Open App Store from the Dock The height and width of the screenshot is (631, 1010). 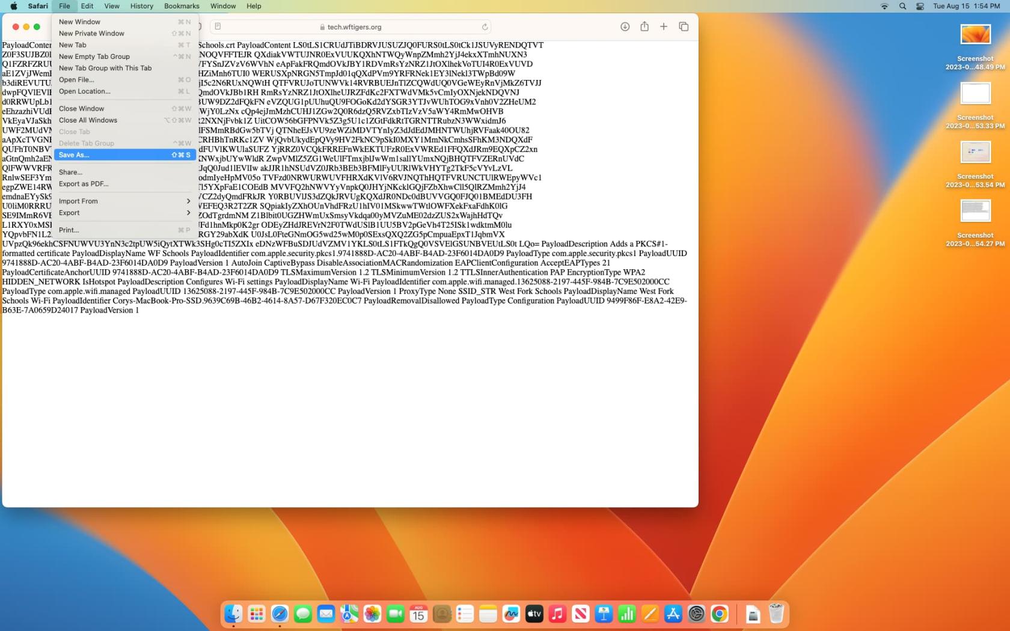click(x=673, y=614)
